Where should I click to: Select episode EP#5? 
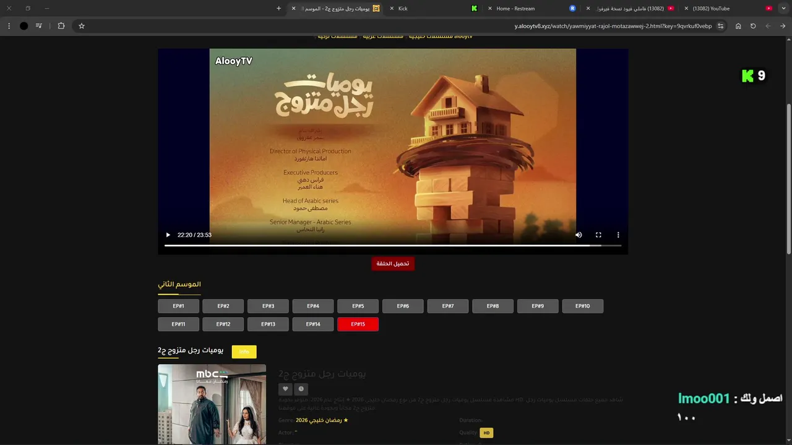point(358,306)
